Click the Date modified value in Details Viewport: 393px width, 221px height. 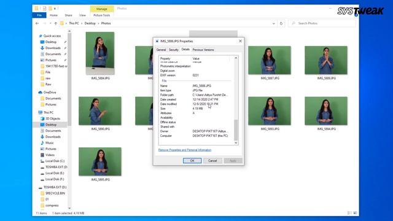[x=205, y=104]
